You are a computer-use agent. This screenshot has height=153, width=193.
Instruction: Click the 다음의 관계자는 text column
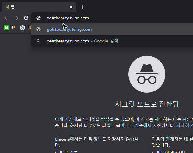(x=172, y=142)
